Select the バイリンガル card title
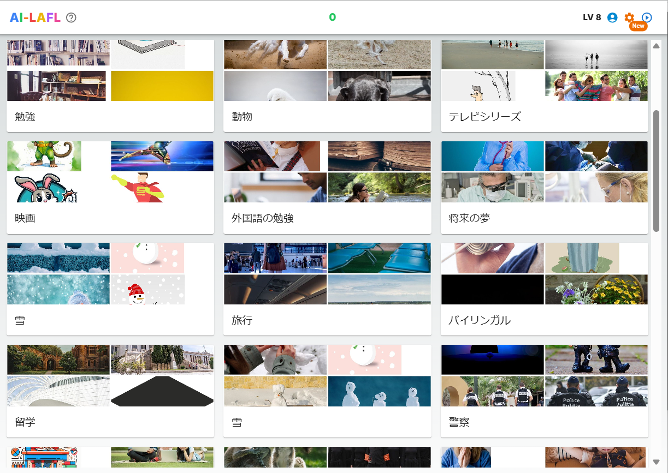The height and width of the screenshot is (473, 668). point(480,320)
